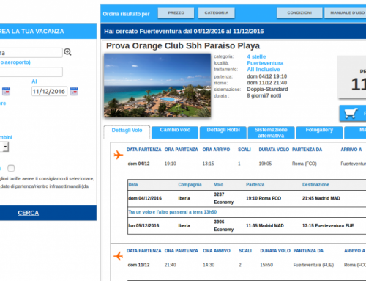The width and height of the screenshot is (366, 281).
Task: Open the calendar icon next to 11/12/2016
Action: pyautogui.click(x=74, y=91)
